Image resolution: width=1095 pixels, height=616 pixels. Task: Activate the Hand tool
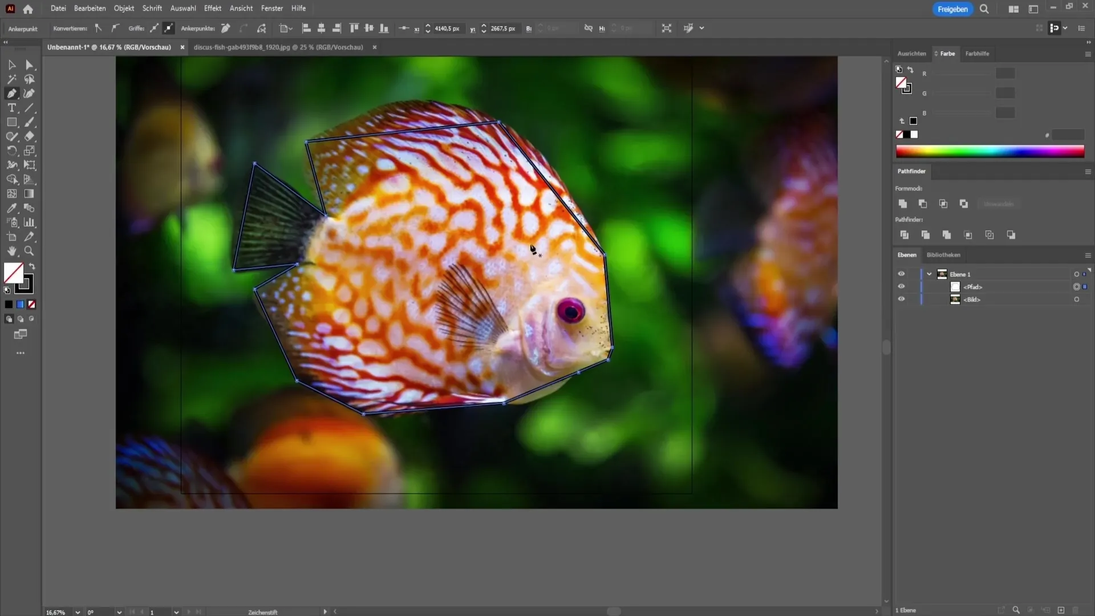11,251
